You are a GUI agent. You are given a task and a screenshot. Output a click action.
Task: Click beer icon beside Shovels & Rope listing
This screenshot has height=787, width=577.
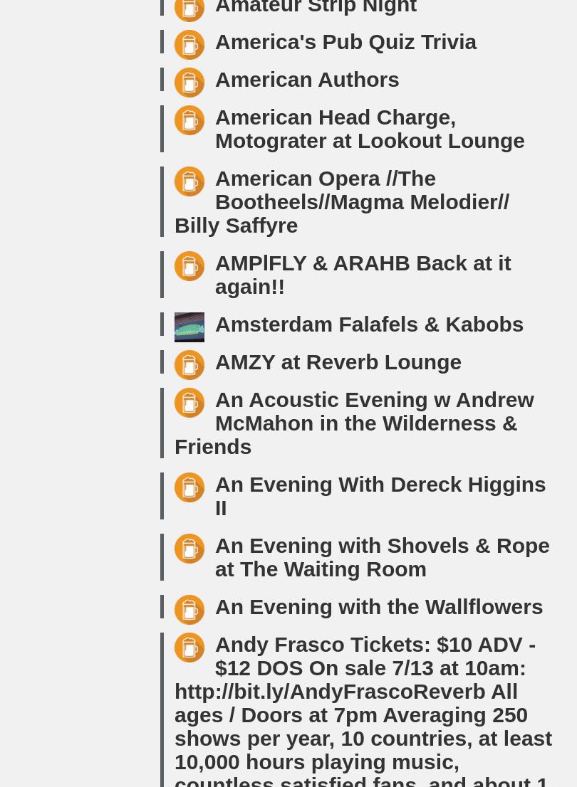click(189, 549)
